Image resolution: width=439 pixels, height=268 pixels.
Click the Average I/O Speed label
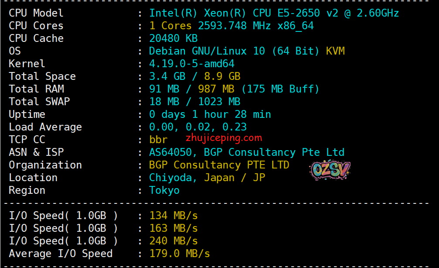click(x=61, y=254)
